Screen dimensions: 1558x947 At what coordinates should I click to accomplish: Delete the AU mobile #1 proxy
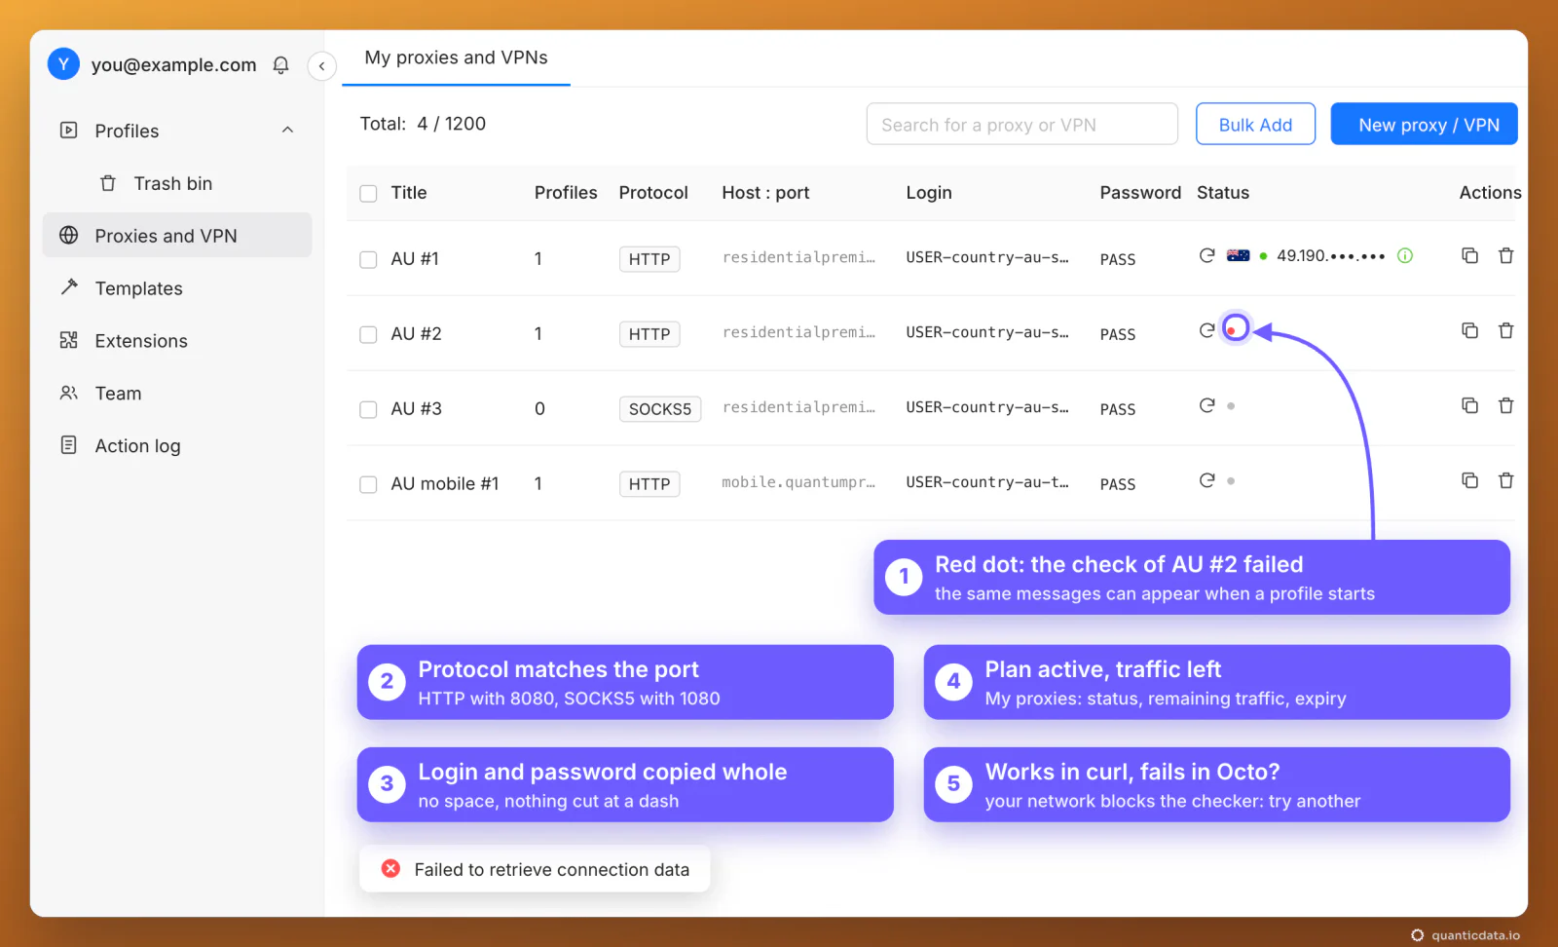[1505, 480]
